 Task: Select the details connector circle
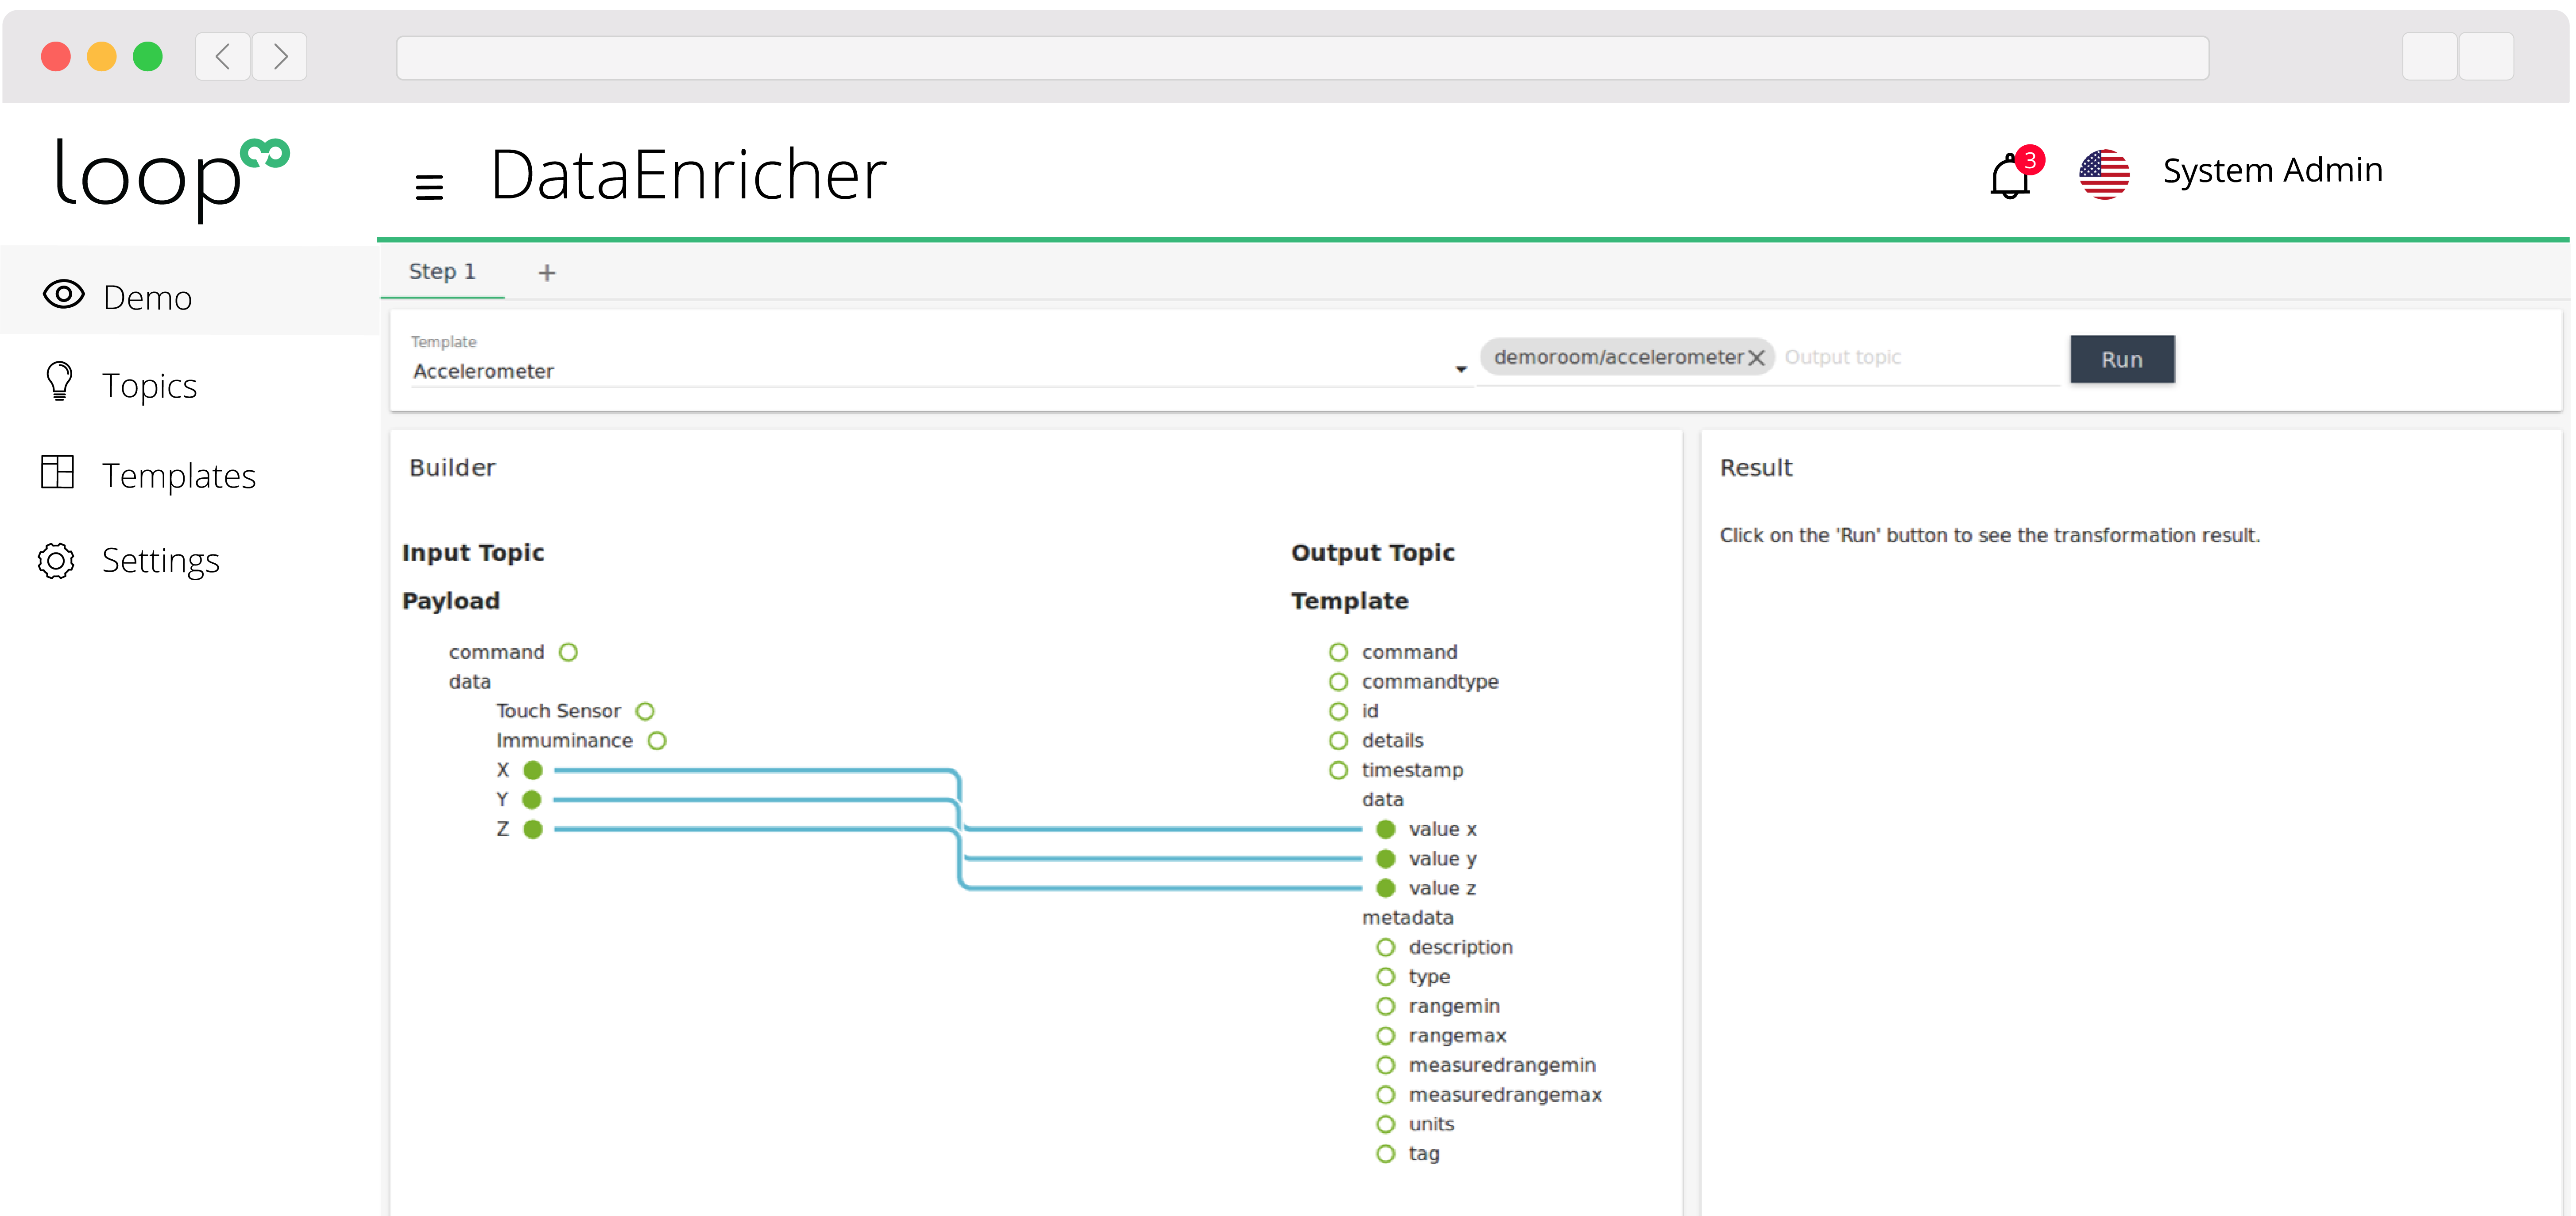pyautogui.click(x=1339, y=741)
